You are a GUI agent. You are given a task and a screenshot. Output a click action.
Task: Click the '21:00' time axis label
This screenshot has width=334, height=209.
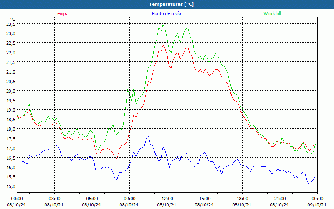tap(280, 199)
